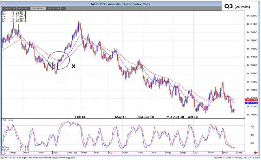This screenshot has width=261, height=160.
Task: Switch to the IUSDSGD,D chart tab
Action: pyautogui.click(x=23, y=9)
